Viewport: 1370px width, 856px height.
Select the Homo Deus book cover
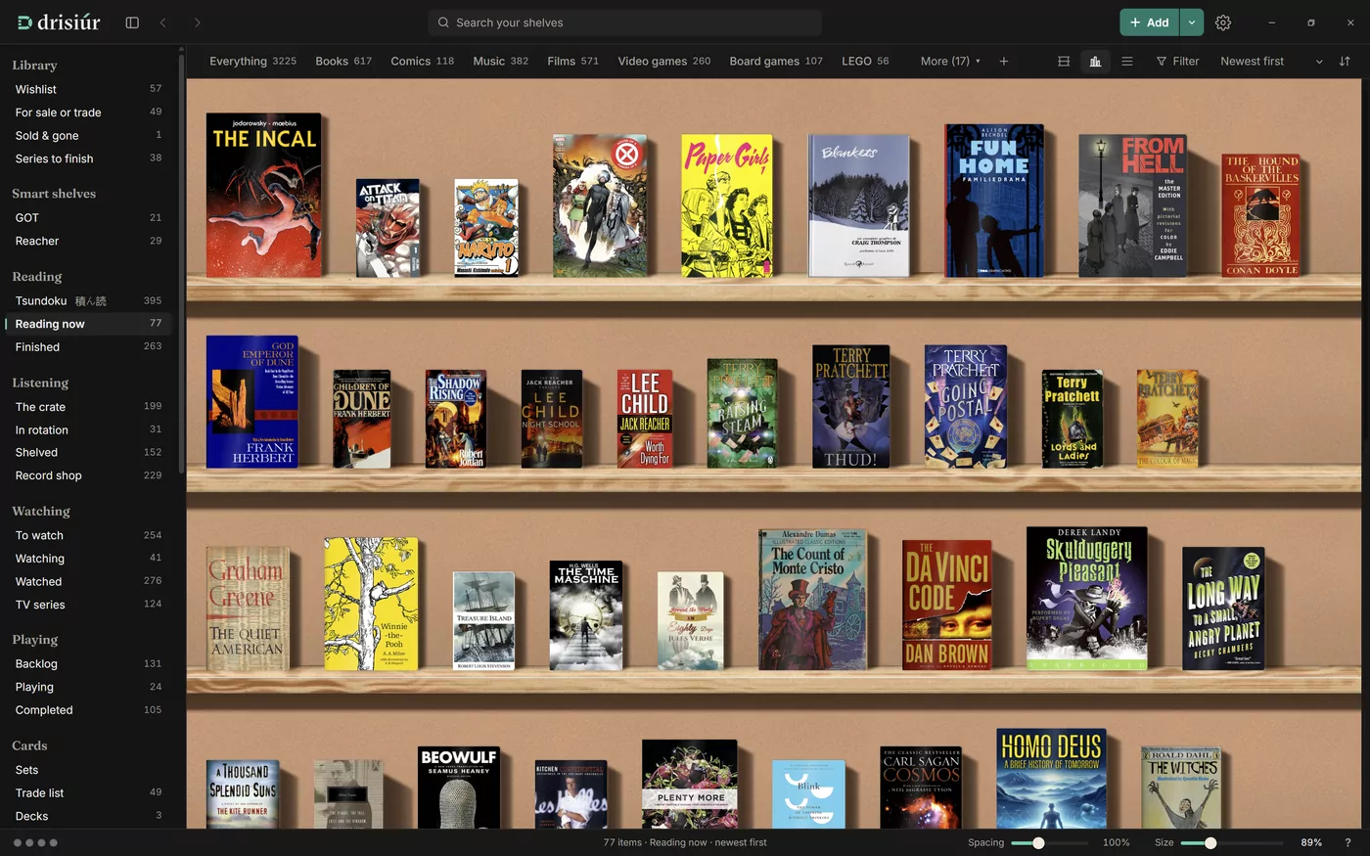(1052, 779)
